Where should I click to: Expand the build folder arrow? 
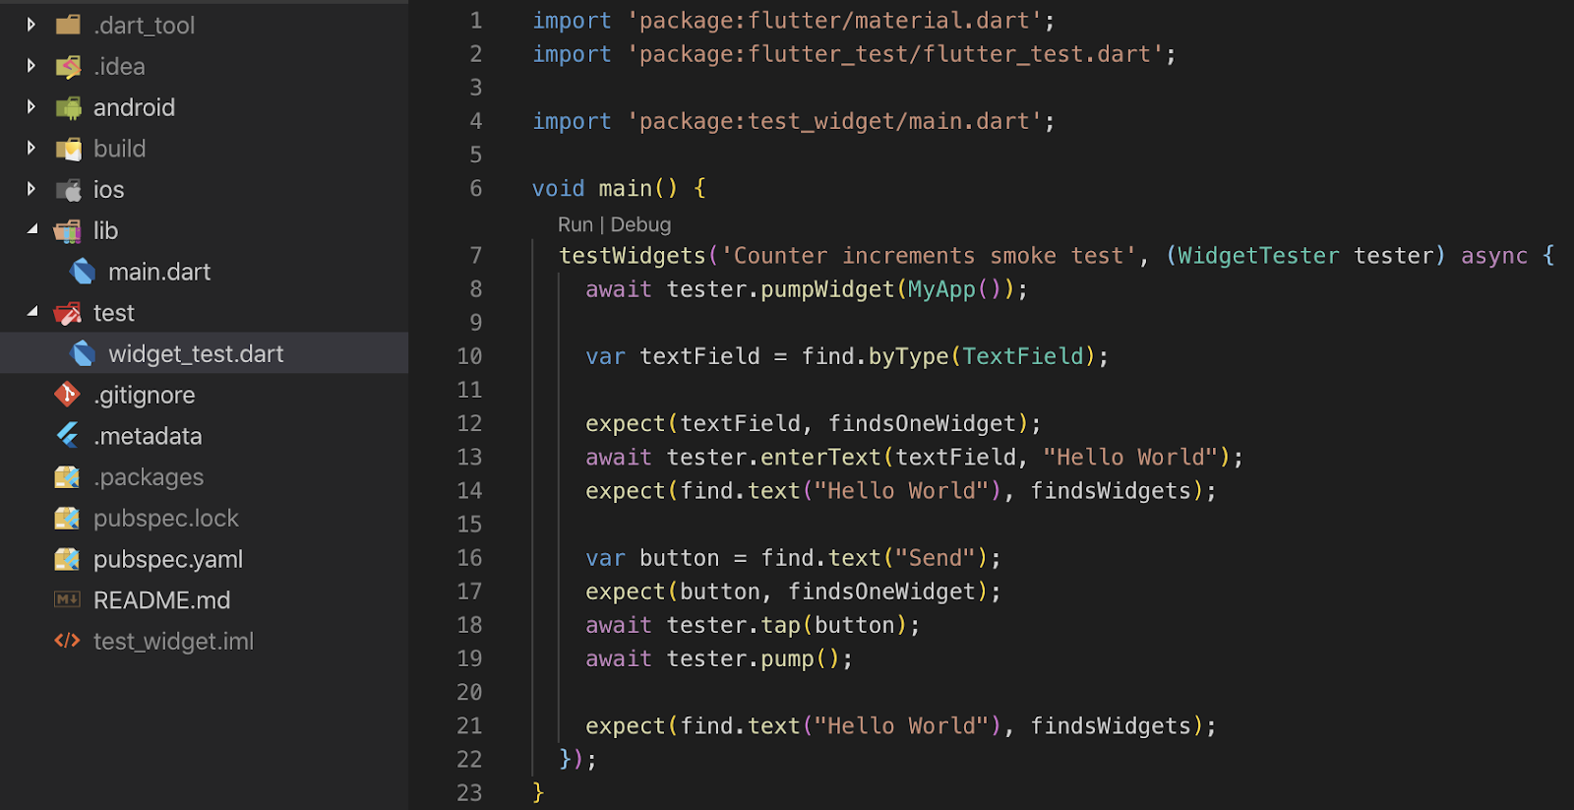coord(31,148)
